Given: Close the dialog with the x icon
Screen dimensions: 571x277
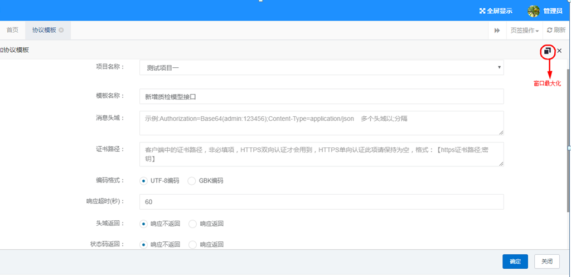Looking at the screenshot, I should point(559,51).
